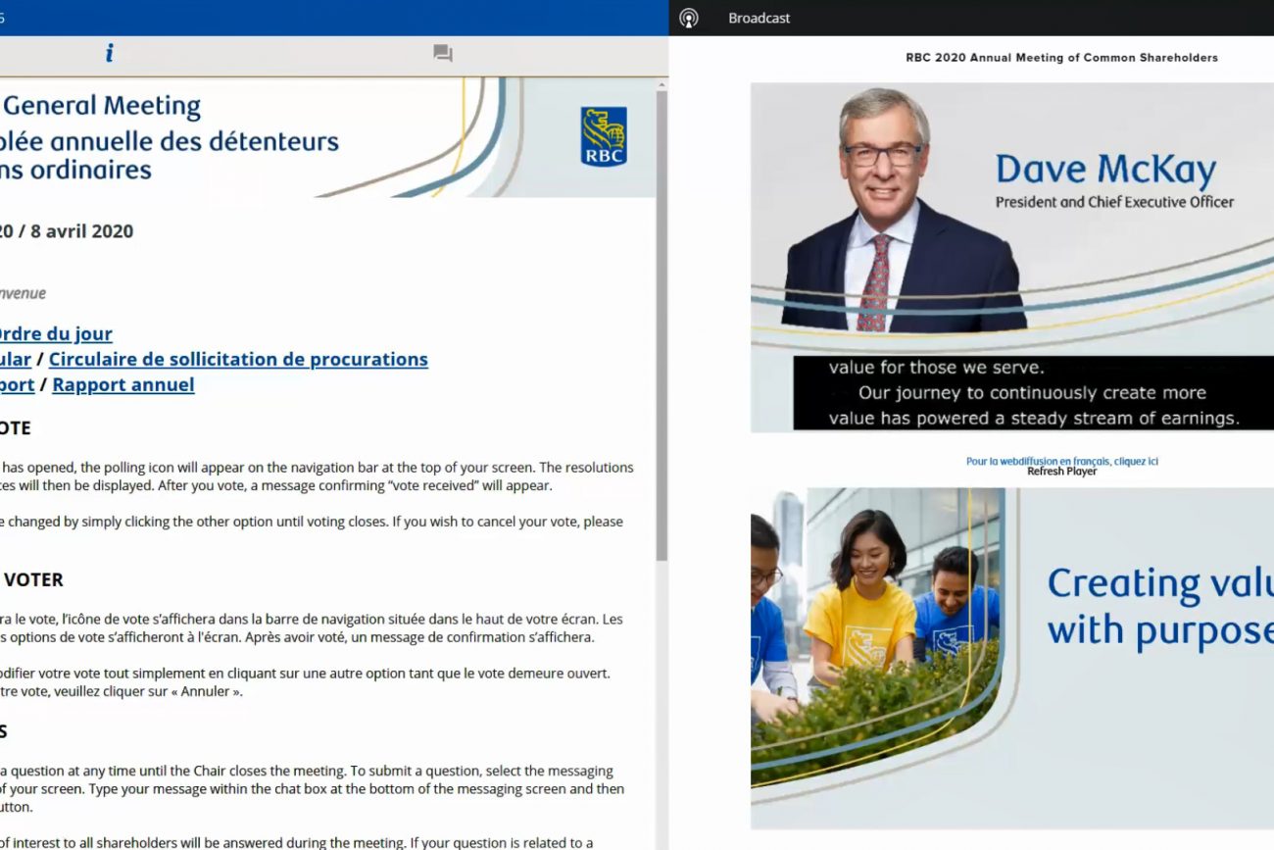1274x850 pixels.
Task: Click the RBC 2020 Annual Meeting title text
Action: pos(1062,58)
